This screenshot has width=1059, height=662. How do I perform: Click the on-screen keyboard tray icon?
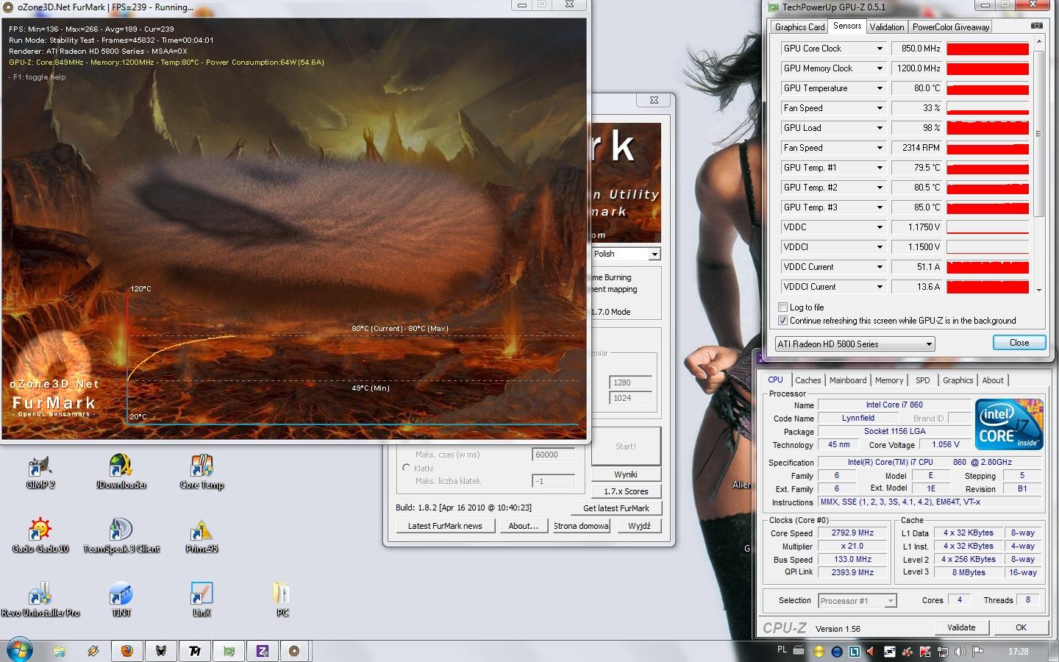pyautogui.click(x=799, y=652)
